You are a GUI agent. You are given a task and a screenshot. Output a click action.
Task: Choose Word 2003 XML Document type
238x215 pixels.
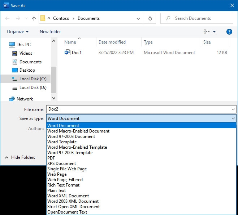tap(141, 201)
